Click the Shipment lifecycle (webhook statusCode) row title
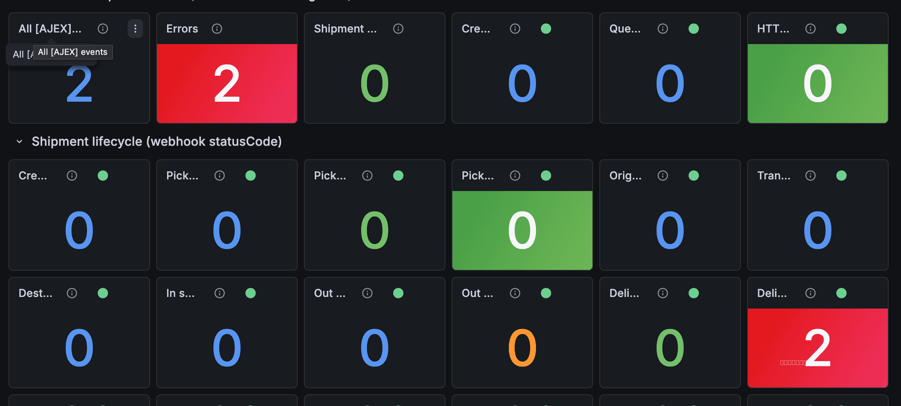This screenshot has height=406, width=901. 157,142
